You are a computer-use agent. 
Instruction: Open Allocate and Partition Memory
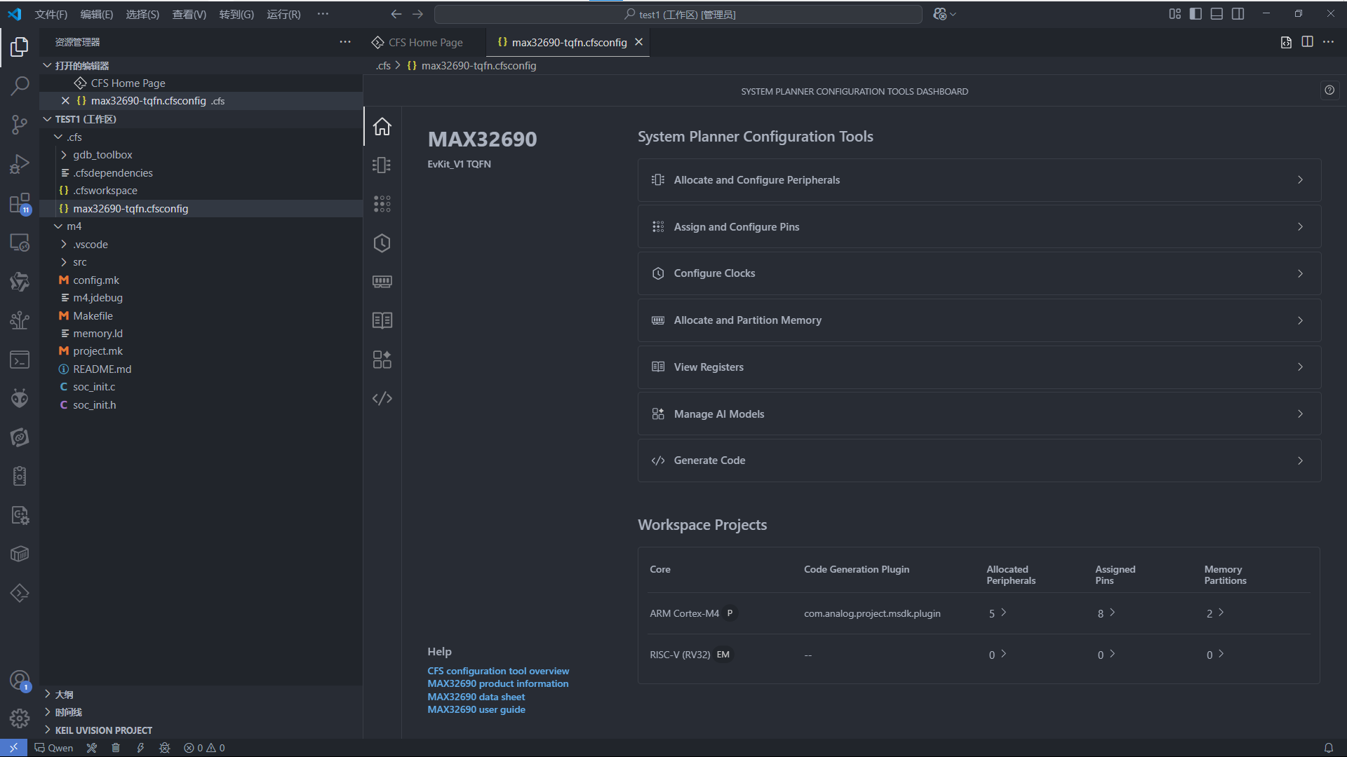point(979,320)
